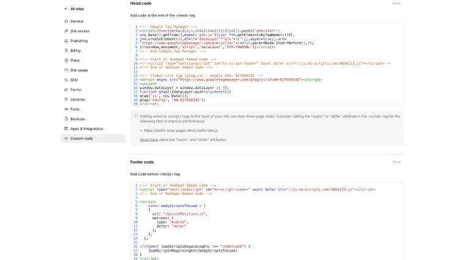Save the Footer code section
The image size is (469, 260).
coord(396,162)
